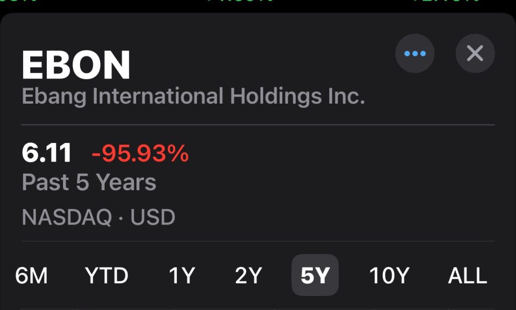
Task: Click Ebang International Holdings Inc. name
Action: pyautogui.click(x=193, y=96)
